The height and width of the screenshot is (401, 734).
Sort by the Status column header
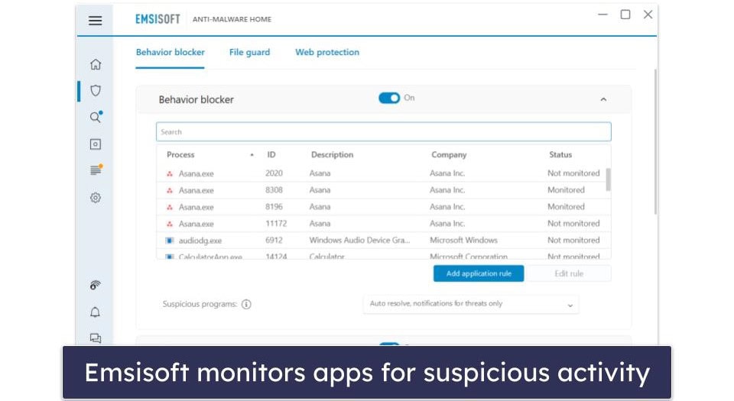pos(560,155)
